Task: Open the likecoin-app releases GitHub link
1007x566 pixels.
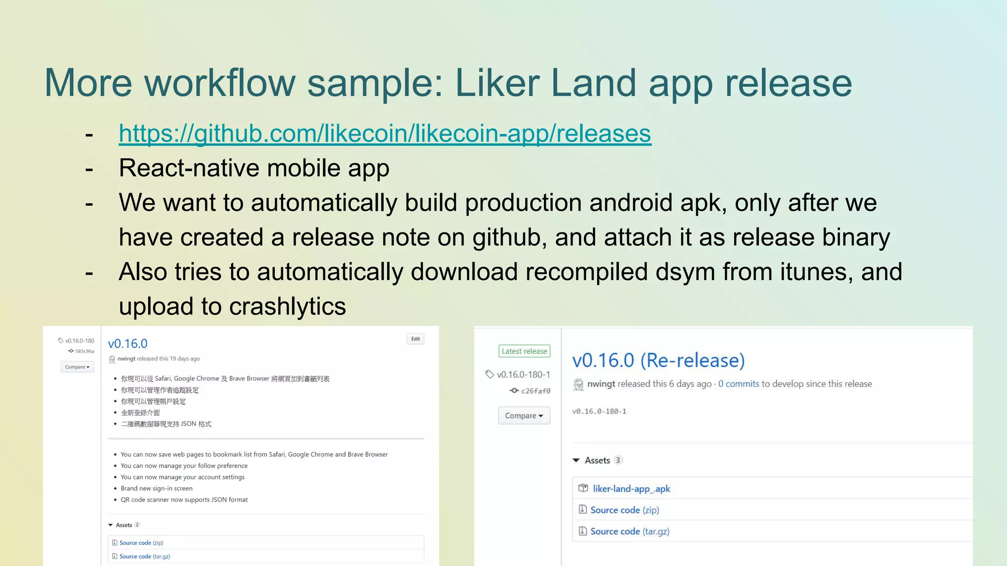Action: pos(385,134)
